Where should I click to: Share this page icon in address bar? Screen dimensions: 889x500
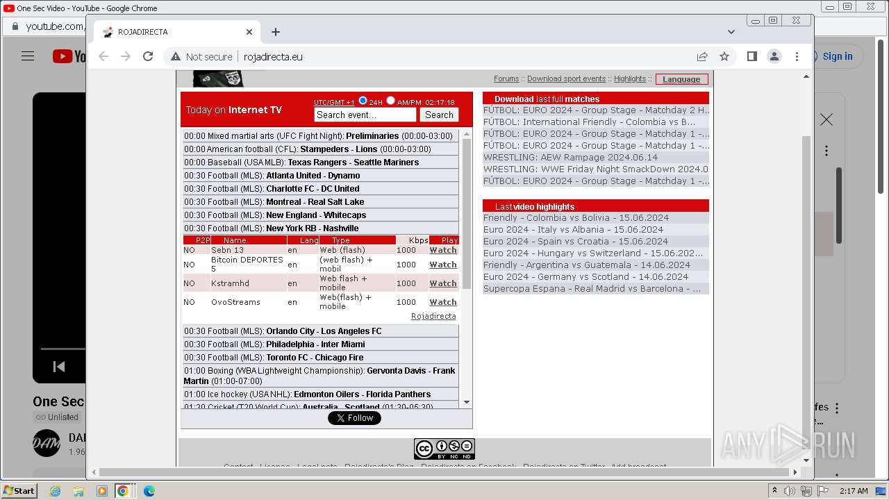coord(702,57)
